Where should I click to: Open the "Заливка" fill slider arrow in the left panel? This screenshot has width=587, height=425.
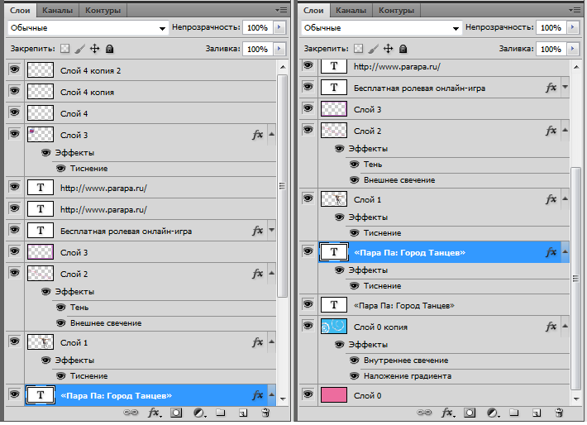279,50
